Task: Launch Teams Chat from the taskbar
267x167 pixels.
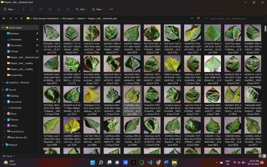Action: point(117,163)
